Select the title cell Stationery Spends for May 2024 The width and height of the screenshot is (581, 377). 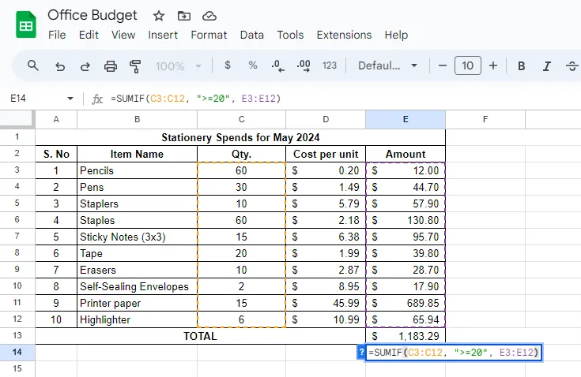pos(240,137)
